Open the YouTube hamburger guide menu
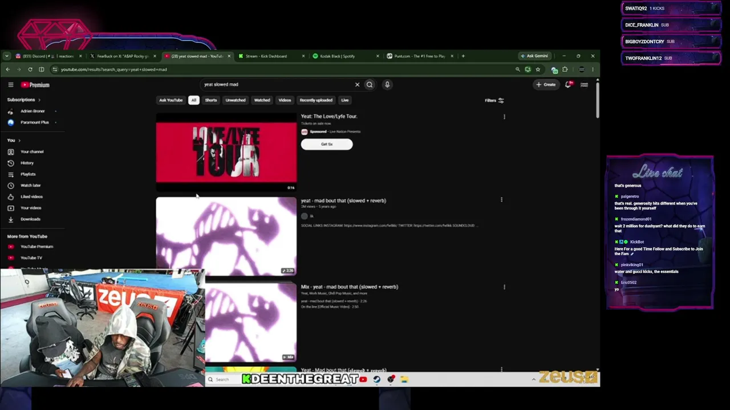The image size is (730, 410). click(x=11, y=85)
